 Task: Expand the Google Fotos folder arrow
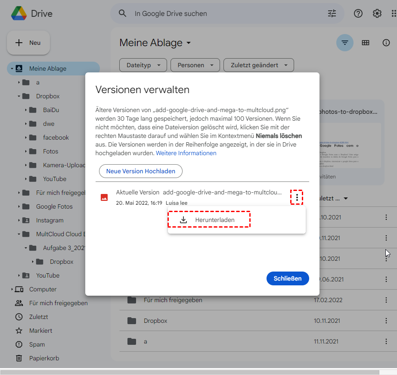click(x=19, y=206)
